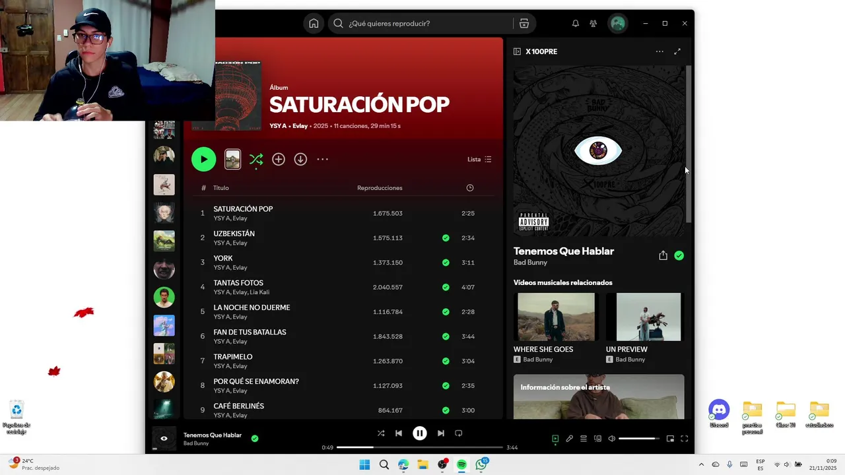Mute volume with speaker icon
The height and width of the screenshot is (475, 845).
click(x=612, y=439)
